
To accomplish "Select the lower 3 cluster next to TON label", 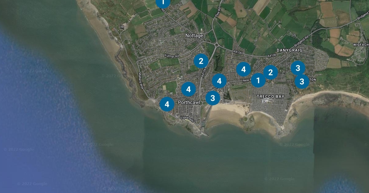I will [302, 81].
